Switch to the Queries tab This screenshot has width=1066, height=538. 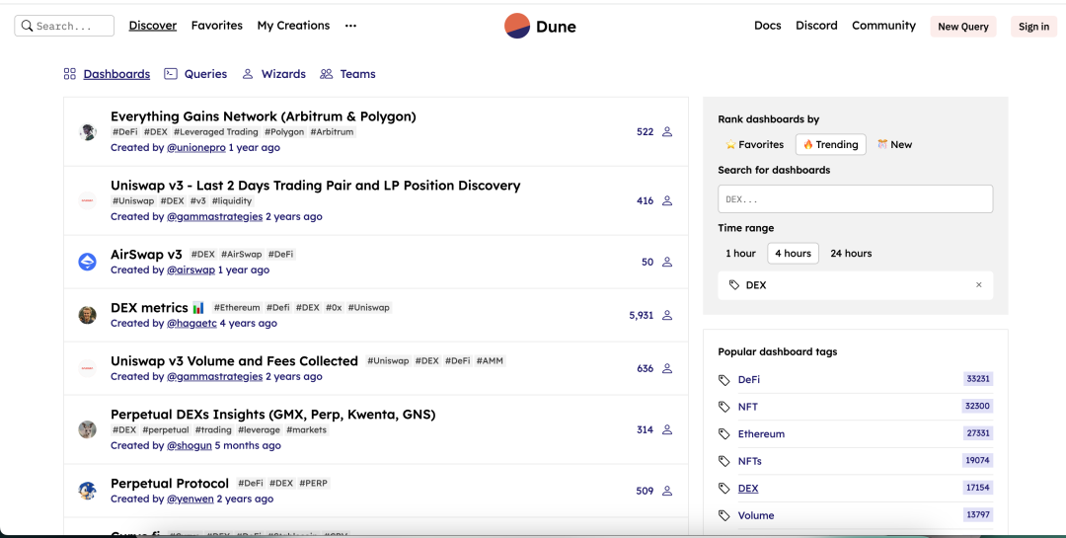205,73
